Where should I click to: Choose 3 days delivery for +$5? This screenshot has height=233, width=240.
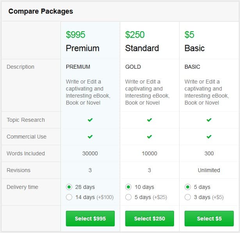click(188, 197)
